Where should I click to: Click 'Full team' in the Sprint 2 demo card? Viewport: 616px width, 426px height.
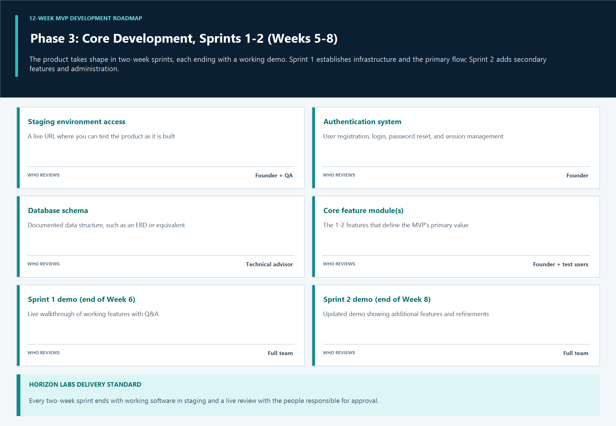(x=576, y=353)
